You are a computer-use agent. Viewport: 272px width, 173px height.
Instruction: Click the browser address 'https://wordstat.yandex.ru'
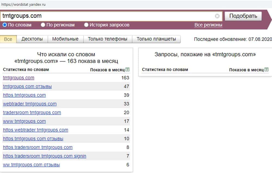point(23,5)
